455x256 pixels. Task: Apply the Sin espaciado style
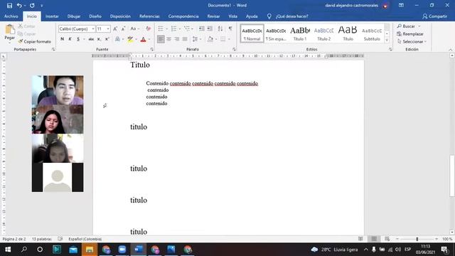[276, 33]
